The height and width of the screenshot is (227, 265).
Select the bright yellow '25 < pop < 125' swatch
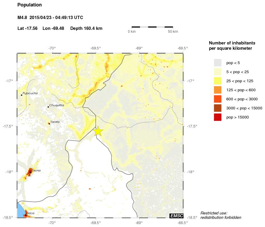218,81
